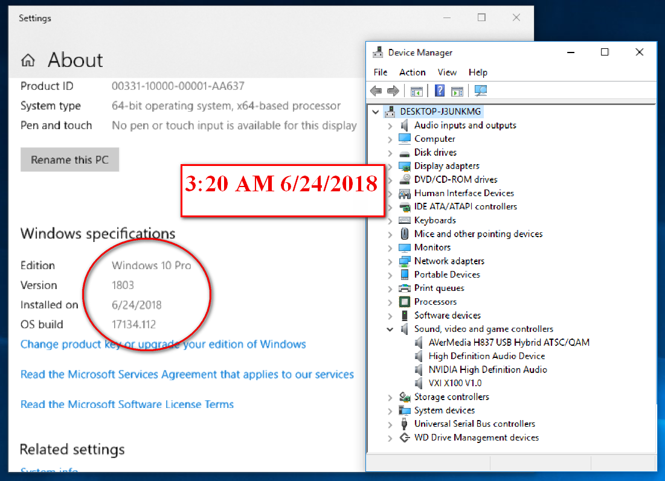
Task: Expand the Computer tree node
Action: pyautogui.click(x=390, y=139)
